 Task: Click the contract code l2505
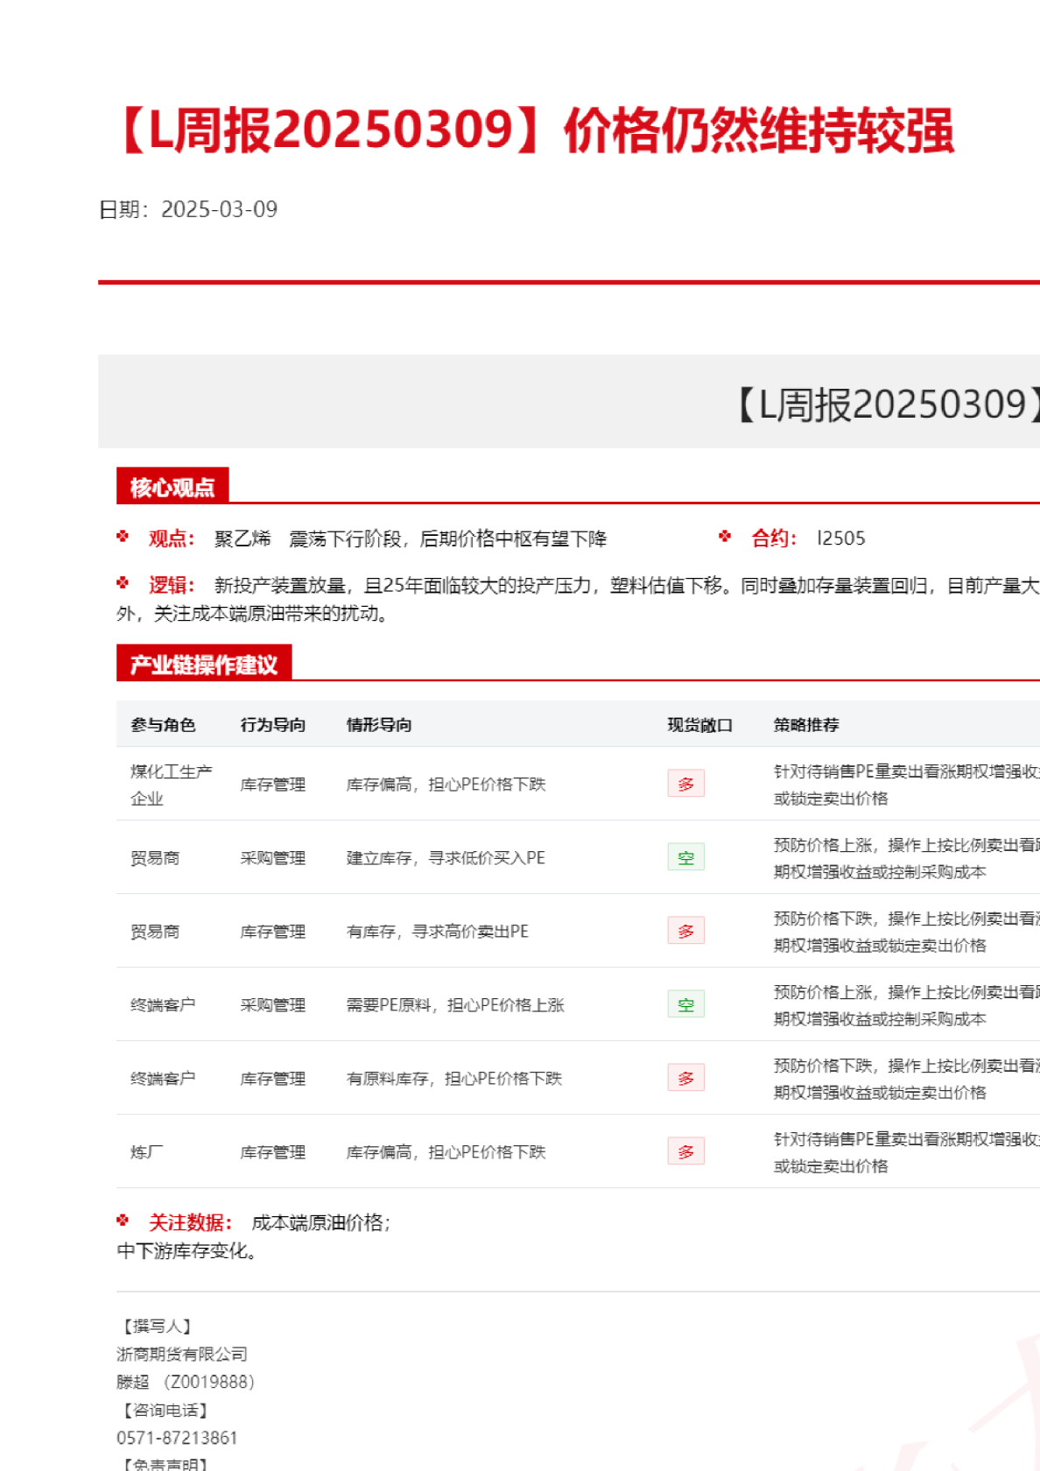840,538
